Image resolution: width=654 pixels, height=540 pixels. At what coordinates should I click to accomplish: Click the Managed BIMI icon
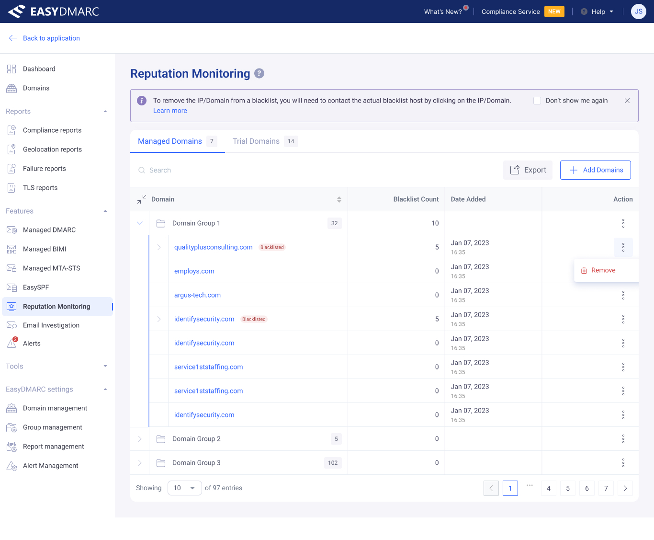point(11,249)
